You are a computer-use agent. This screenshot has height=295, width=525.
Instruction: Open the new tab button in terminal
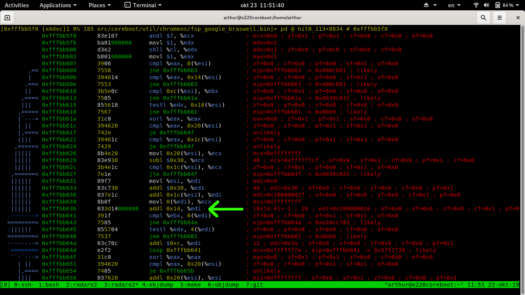7,18
